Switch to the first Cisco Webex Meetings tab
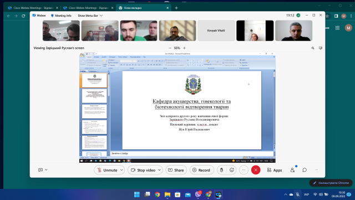 point(33,8)
